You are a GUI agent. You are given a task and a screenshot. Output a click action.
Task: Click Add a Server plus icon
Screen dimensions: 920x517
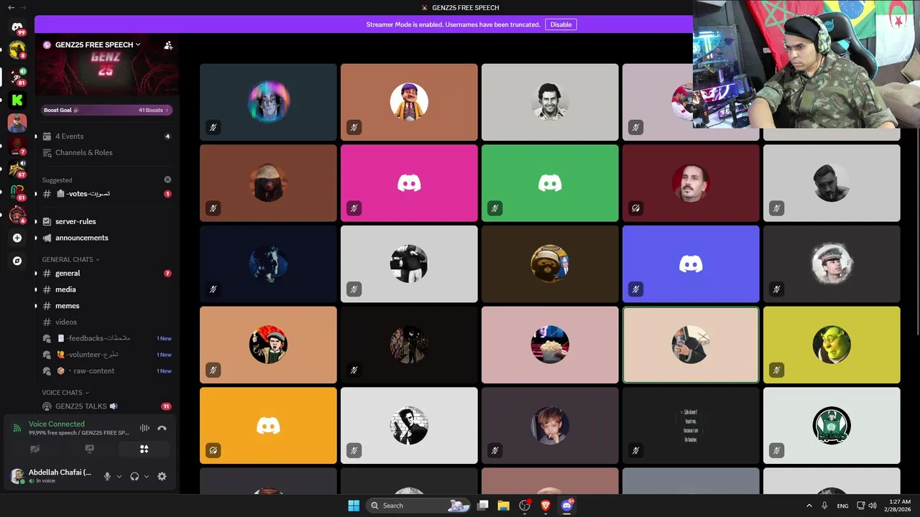pos(17,238)
